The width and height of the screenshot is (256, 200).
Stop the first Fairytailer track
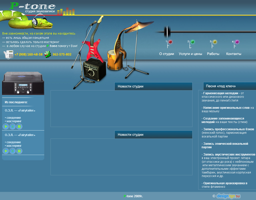[19, 126]
